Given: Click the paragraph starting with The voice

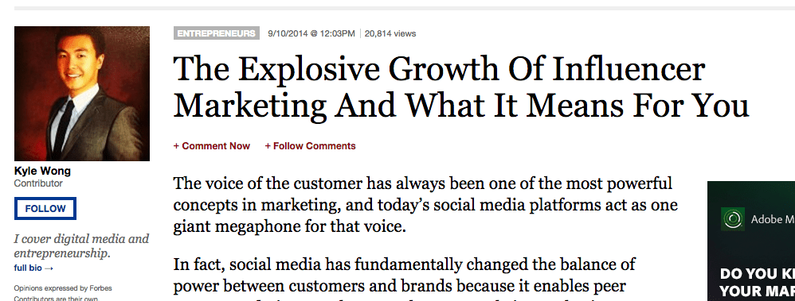Looking at the screenshot, I should [x=425, y=204].
